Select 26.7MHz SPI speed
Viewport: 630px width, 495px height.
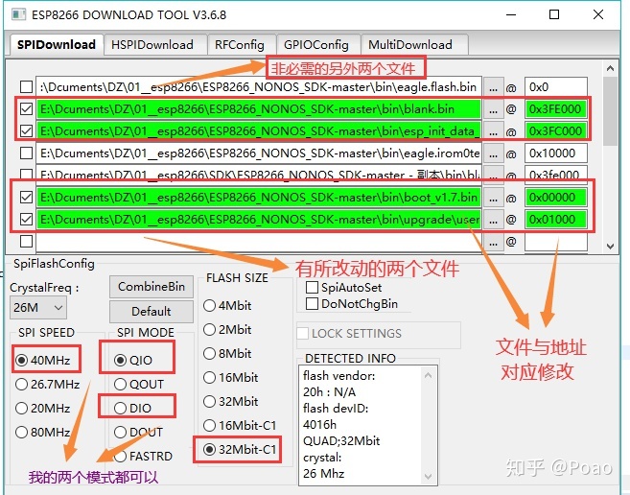pos(47,384)
